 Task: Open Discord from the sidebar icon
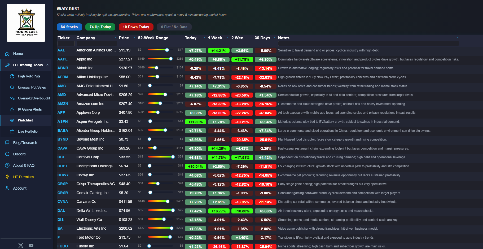coord(7,154)
